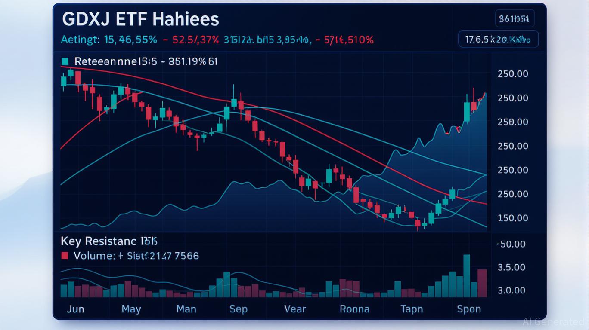
Task: Click the teal legend square next to Reteeannnel5:5
Action: pos(65,61)
